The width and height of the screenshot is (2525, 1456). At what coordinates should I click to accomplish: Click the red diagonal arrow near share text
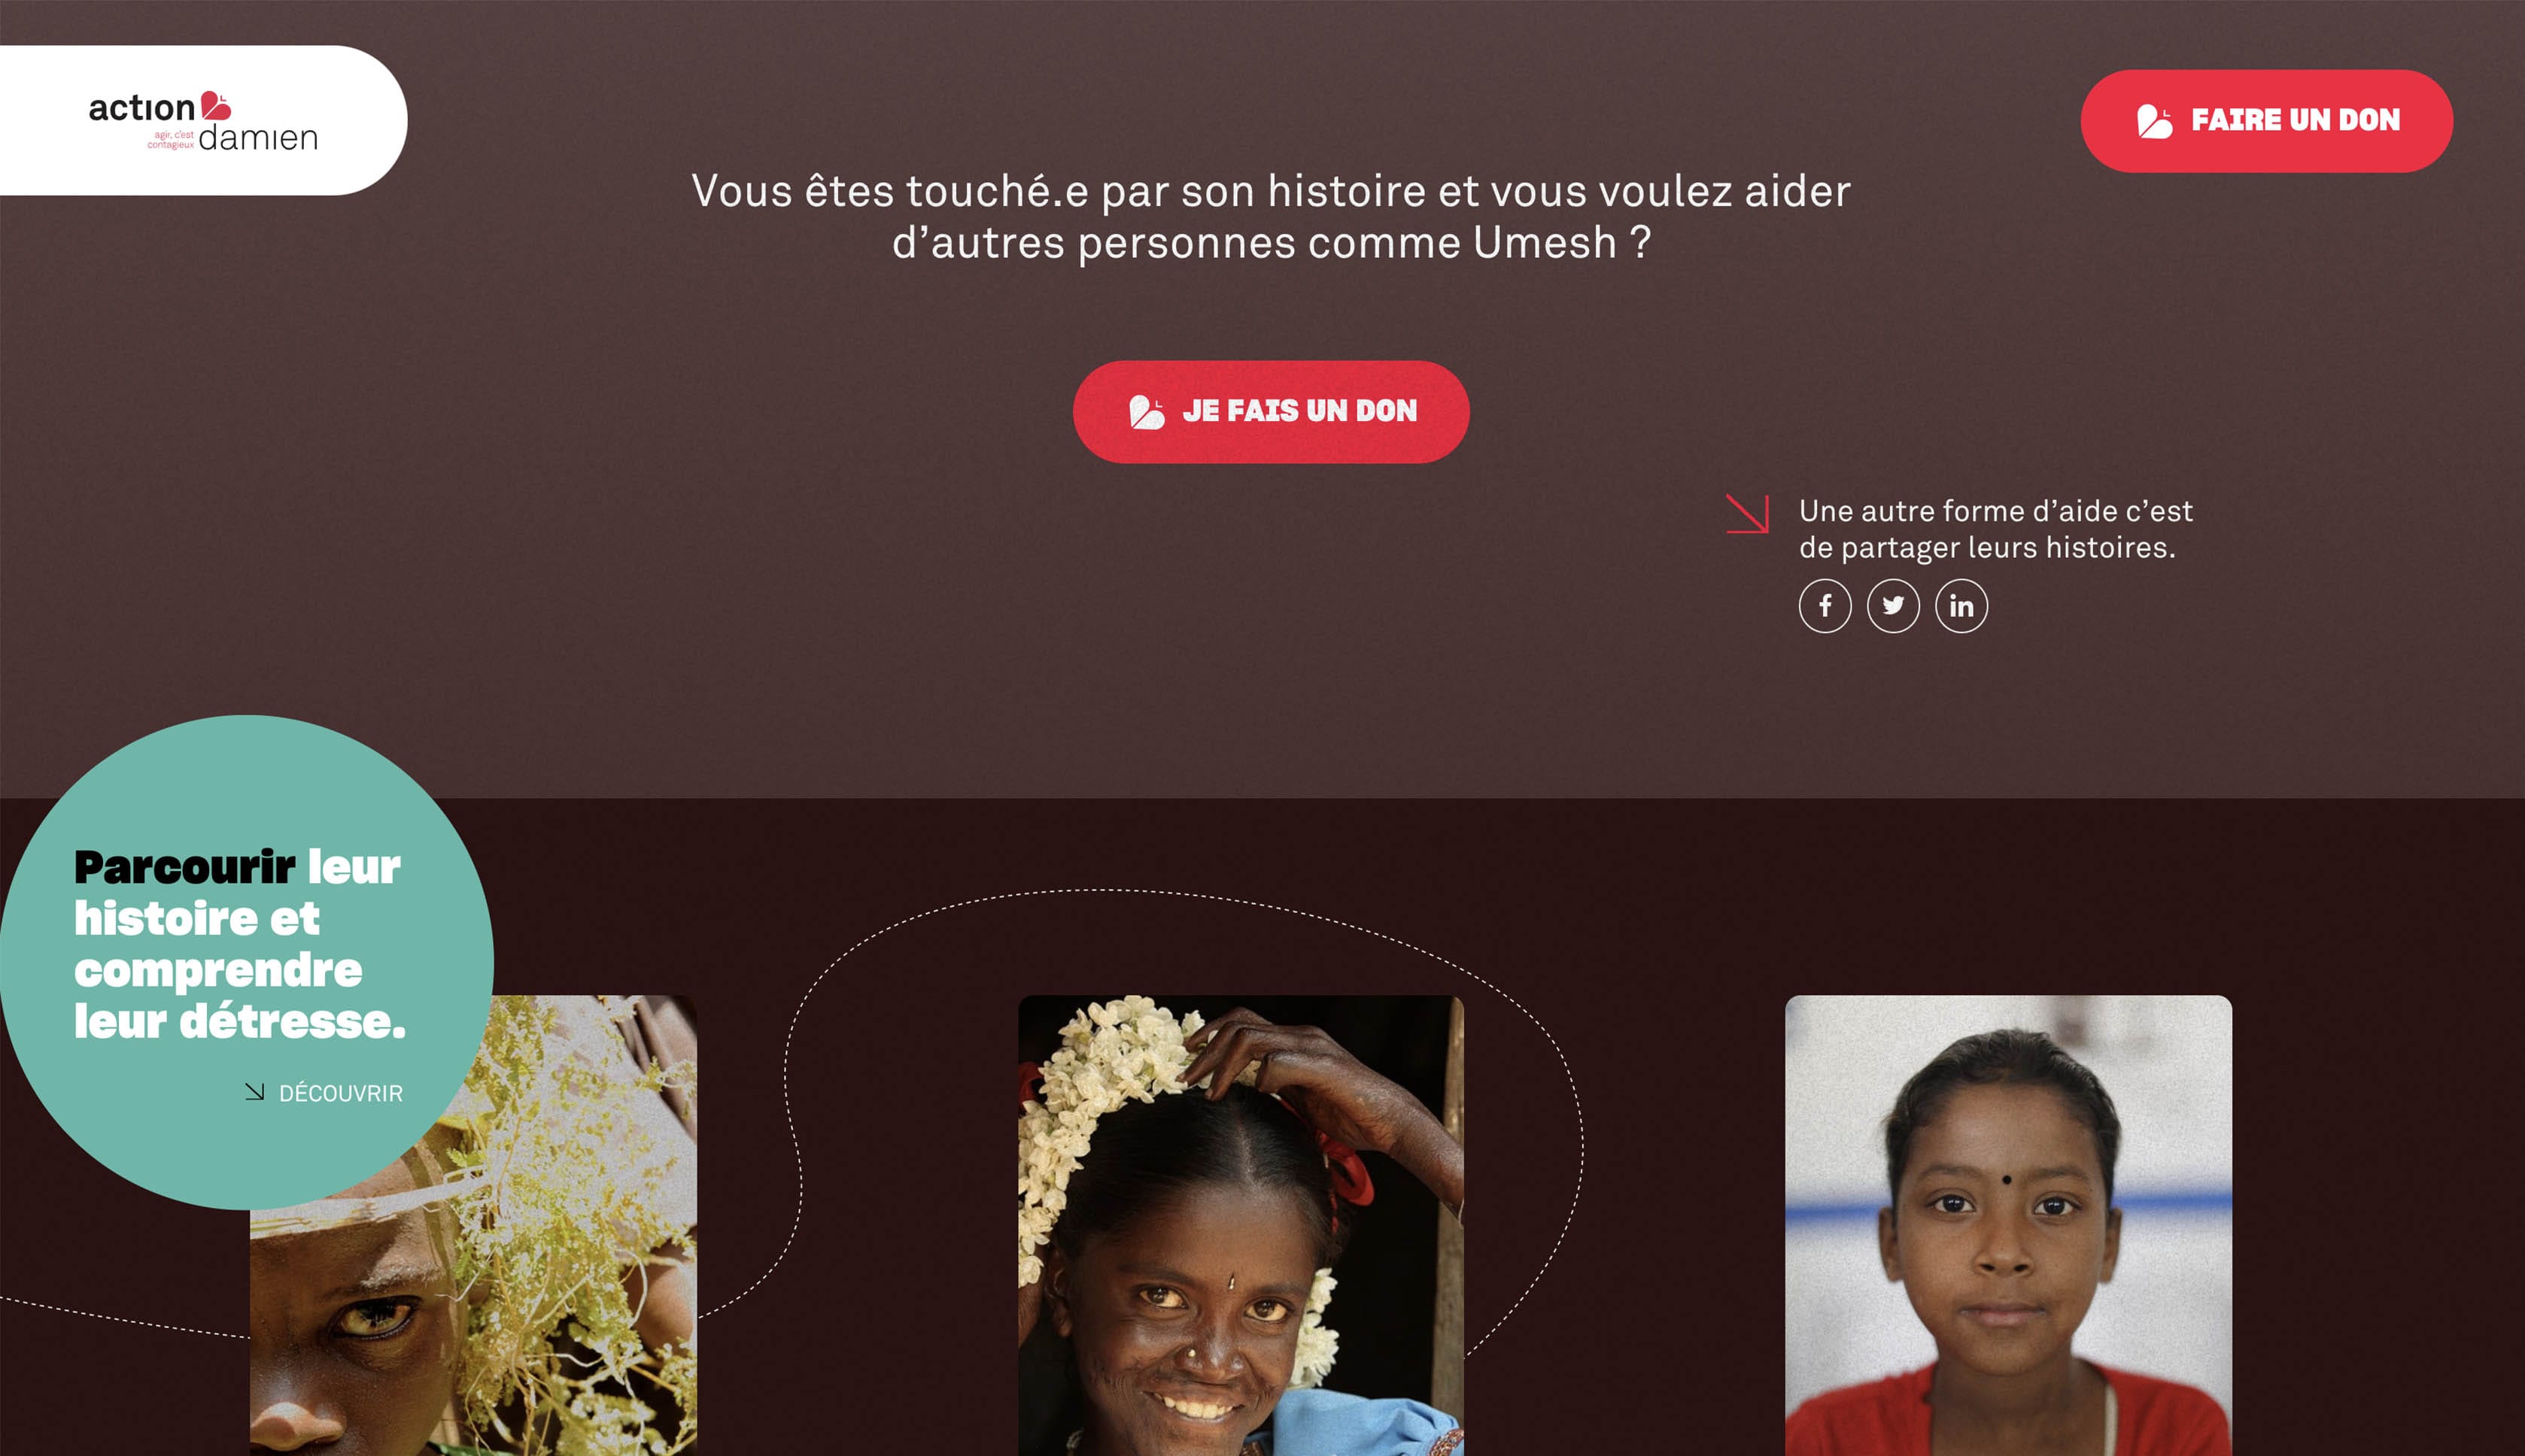click(1747, 514)
